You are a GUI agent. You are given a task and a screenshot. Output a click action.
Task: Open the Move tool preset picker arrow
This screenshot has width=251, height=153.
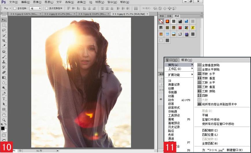coord(10,8)
